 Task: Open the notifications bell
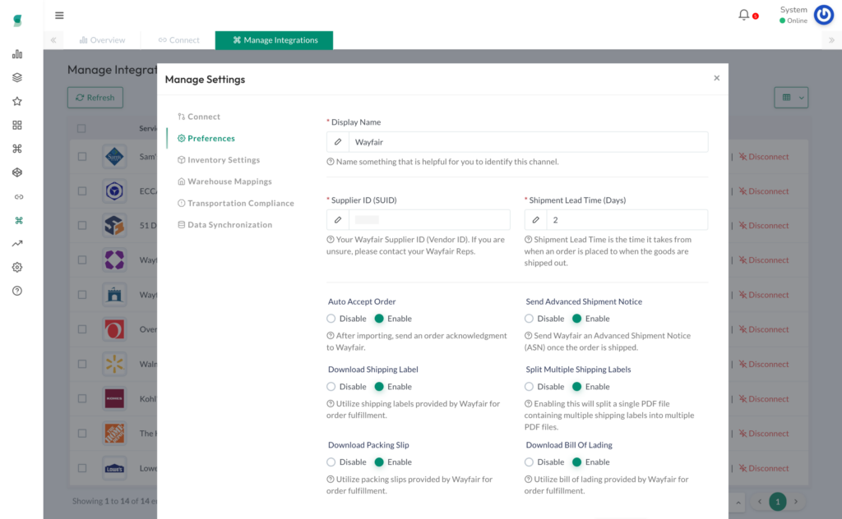744,13
